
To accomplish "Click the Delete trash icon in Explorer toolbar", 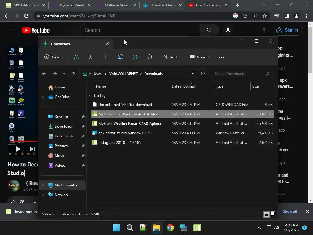I will 150,57.
